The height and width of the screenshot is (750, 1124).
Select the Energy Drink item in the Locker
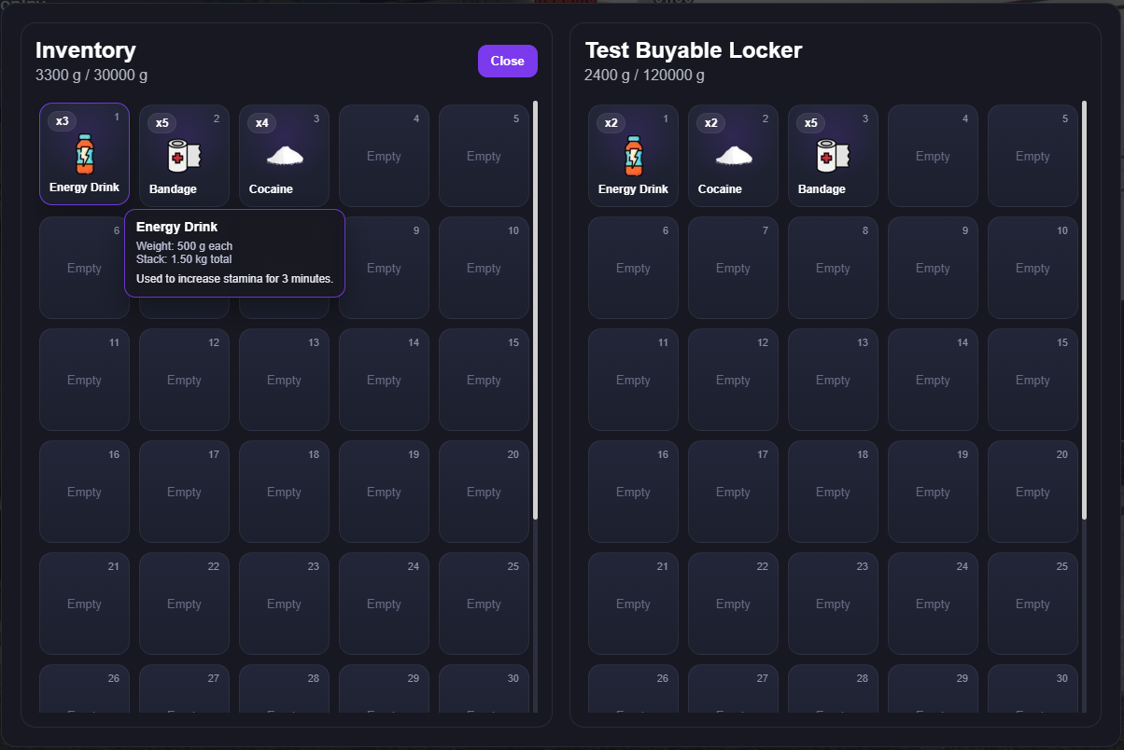pos(633,156)
